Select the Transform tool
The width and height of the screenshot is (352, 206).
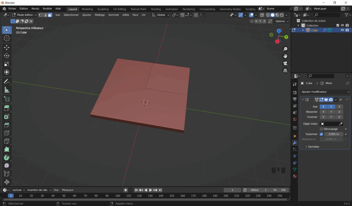click(7, 72)
